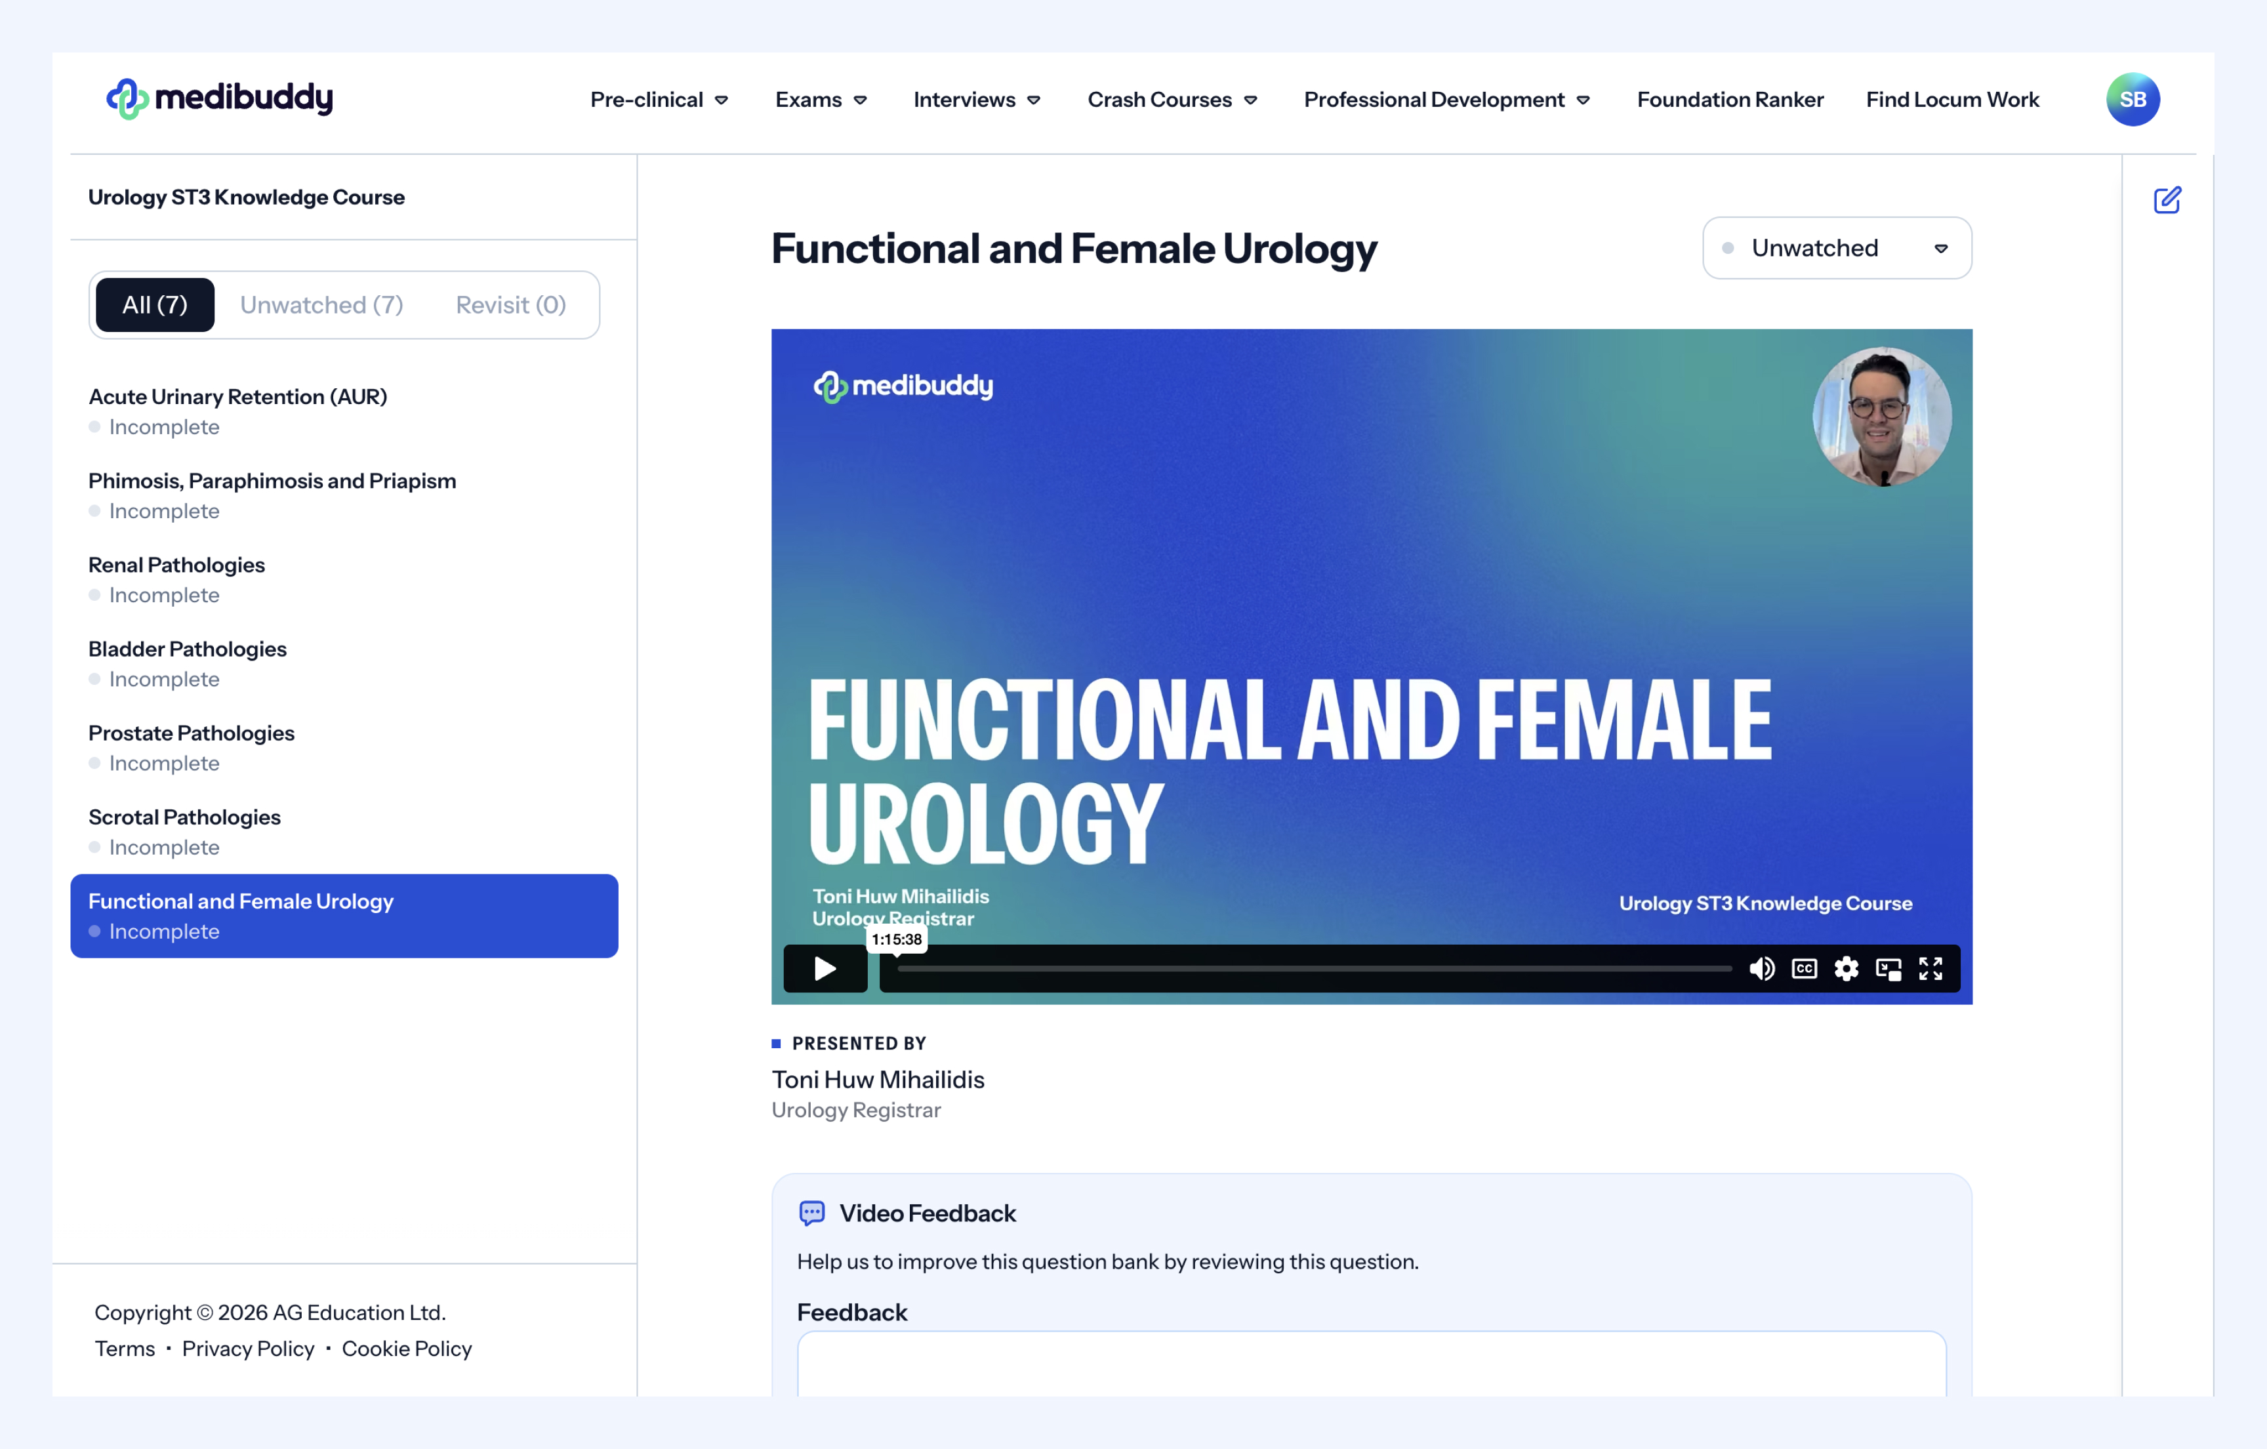Switch to the Unwatched (7) tab

(321, 304)
